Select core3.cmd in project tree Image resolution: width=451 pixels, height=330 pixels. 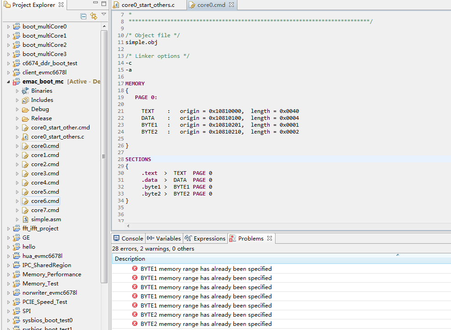(45, 173)
